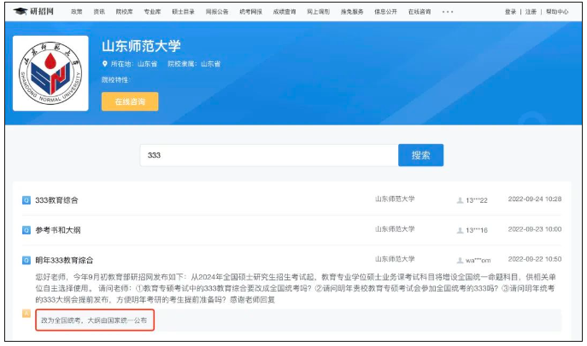Viewport: 587px width, 346px height.
Task: Collapse the 明年333教育综合 question
Action: 64,260
